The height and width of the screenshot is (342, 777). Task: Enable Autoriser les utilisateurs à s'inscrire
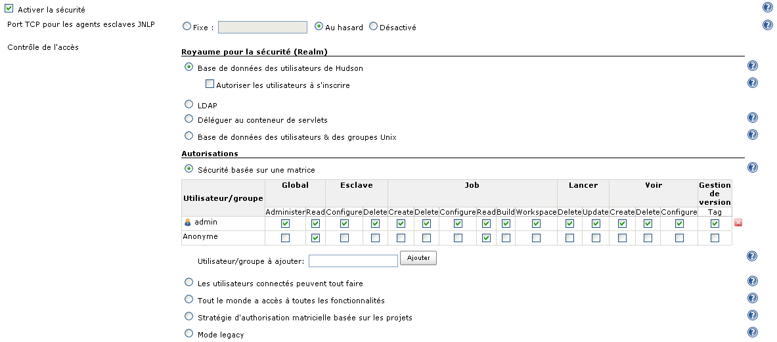[x=210, y=84]
